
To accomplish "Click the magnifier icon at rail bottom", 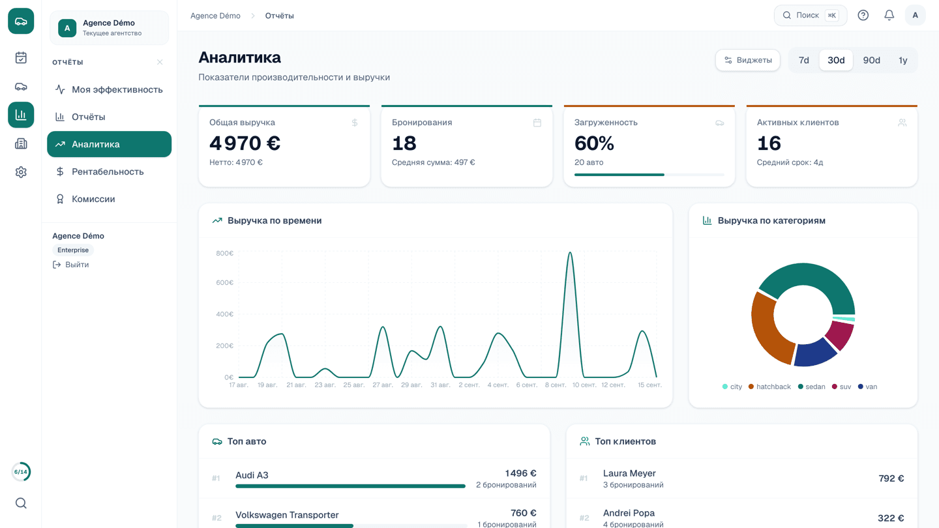I will [21, 503].
